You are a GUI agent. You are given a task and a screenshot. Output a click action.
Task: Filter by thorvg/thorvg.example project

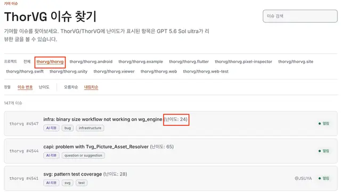pyautogui.click(x=141, y=62)
